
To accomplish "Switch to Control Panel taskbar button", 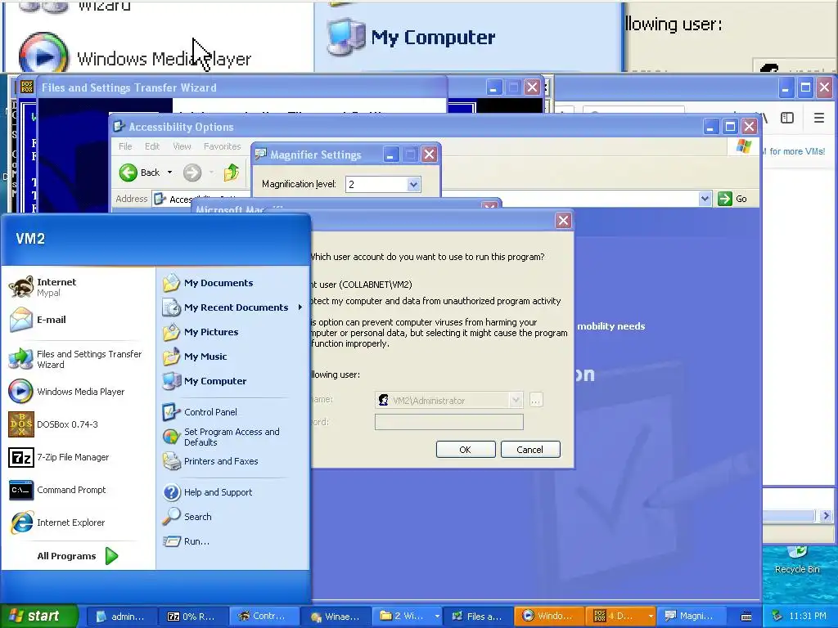I will click(x=264, y=617).
